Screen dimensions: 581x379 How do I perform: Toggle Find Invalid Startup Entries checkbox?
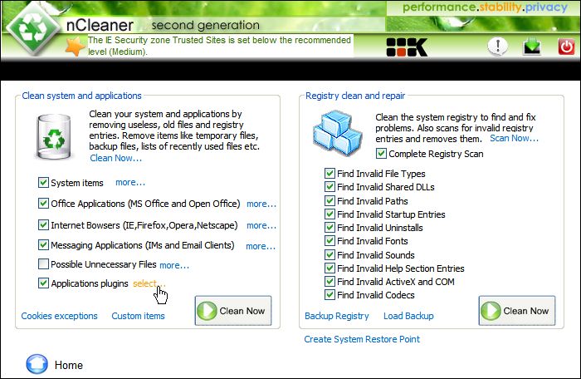tap(330, 214)
